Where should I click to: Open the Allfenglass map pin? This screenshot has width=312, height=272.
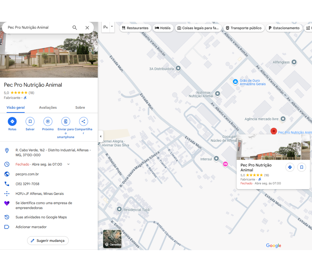(x=294, y=62)
